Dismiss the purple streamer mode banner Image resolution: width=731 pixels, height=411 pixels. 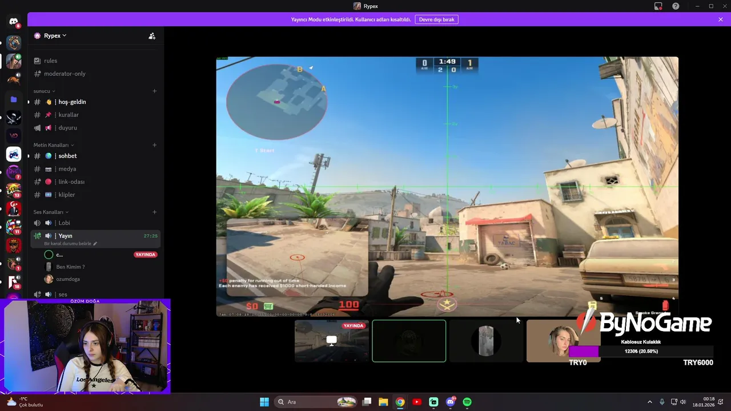pyautogui.click(x=721, y=19)
